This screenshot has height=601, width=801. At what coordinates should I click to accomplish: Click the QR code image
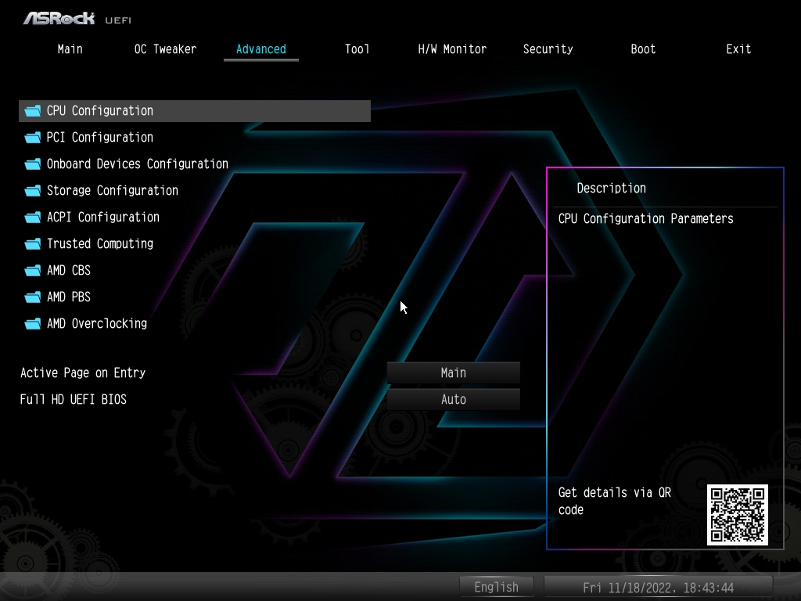pos(738,515)
